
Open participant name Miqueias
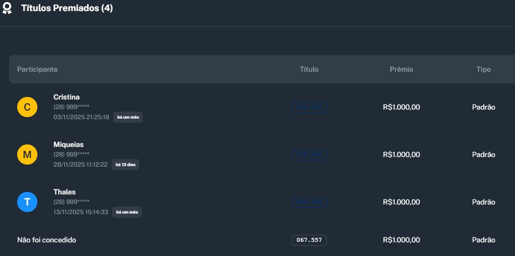click(69, 144)
